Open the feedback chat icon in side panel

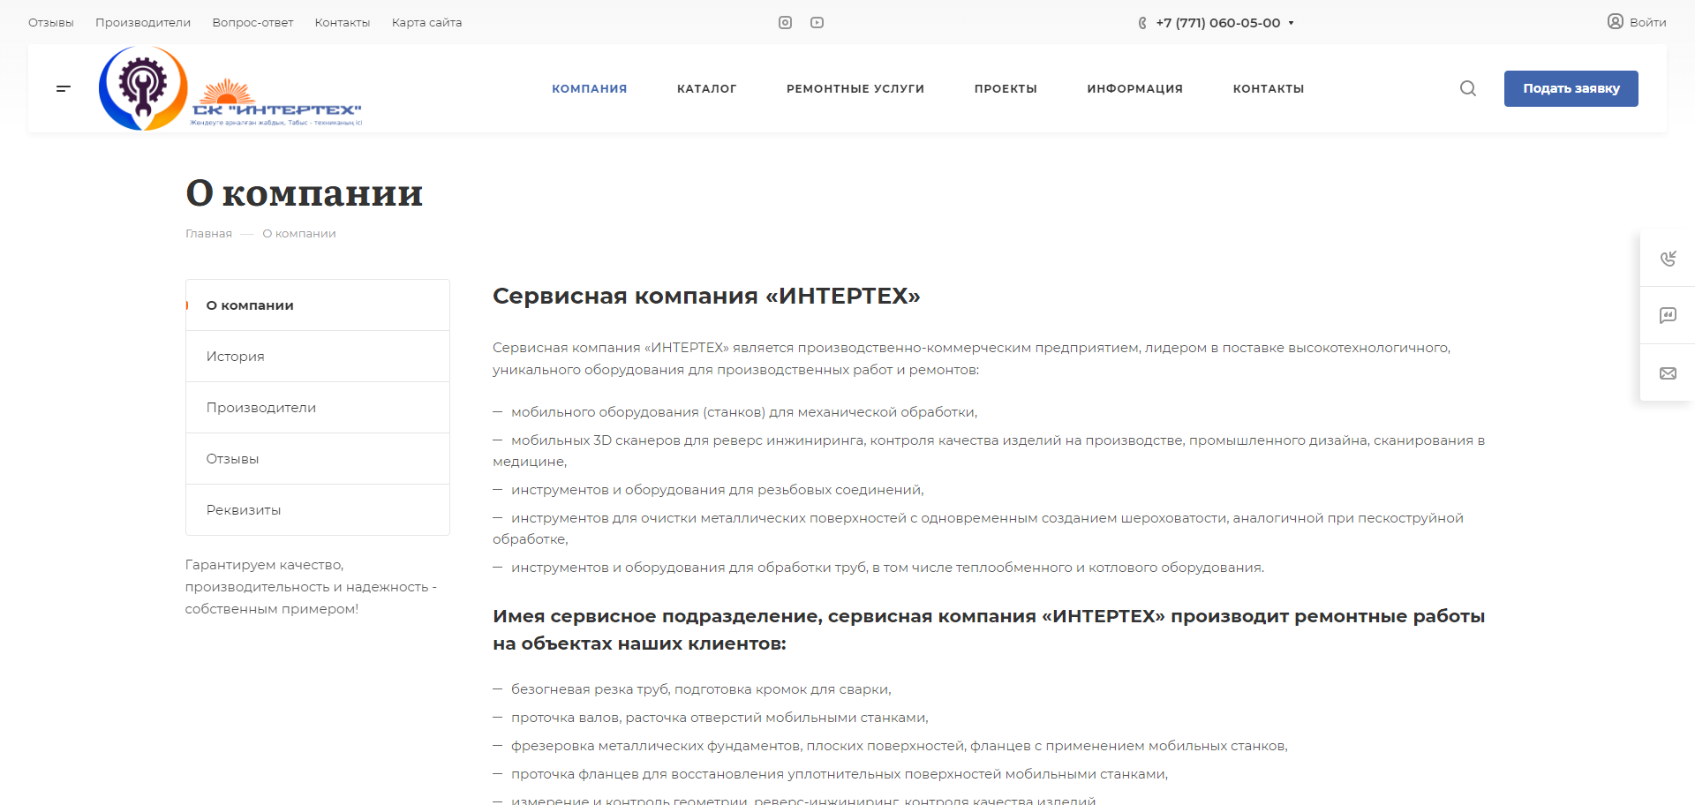point(1668,315)
